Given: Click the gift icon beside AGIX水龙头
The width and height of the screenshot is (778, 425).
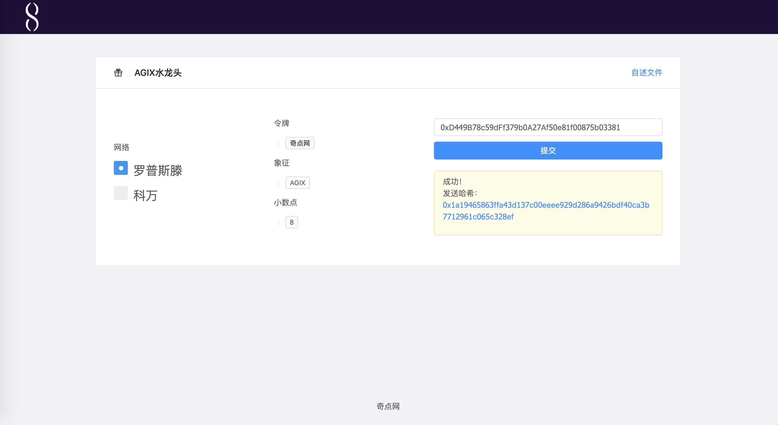Looking at the screenshot, I should point(118,73).
